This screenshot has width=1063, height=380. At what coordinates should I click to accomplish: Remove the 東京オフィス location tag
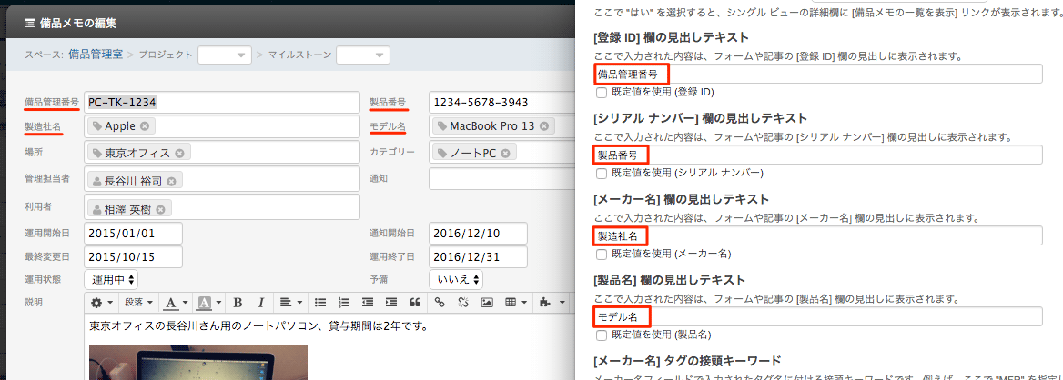coord(179,153)
